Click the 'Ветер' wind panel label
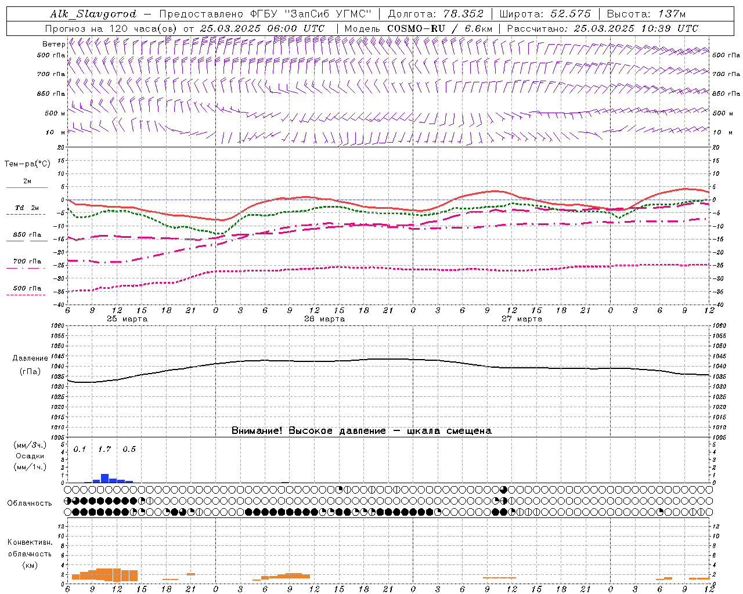 pos(53,44)
